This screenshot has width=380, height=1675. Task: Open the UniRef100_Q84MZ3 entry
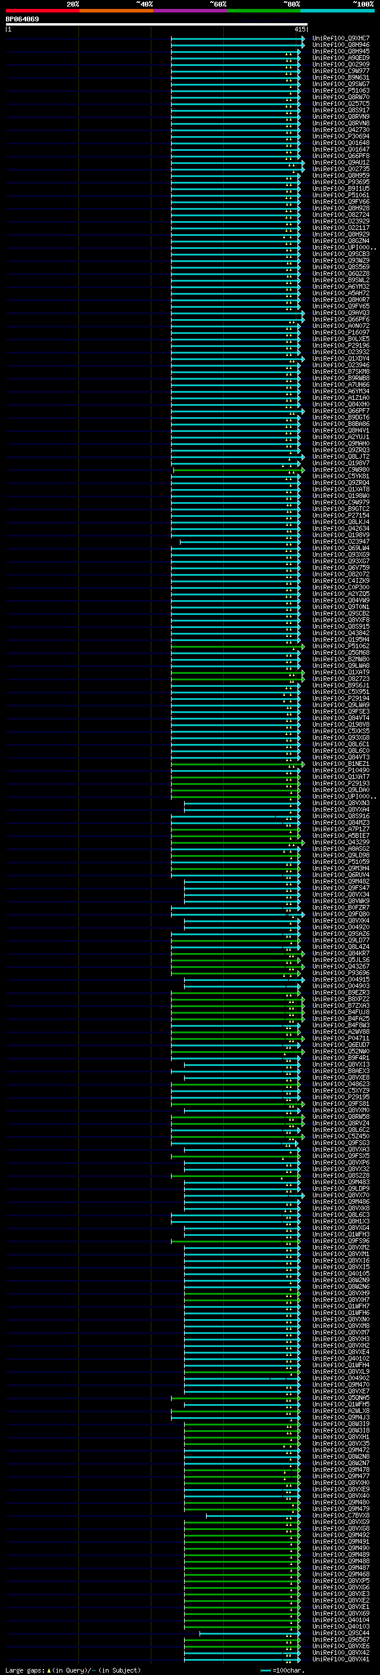341,822
